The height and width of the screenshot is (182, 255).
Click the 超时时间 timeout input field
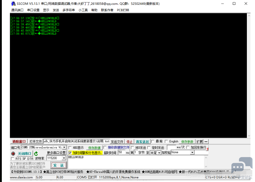pos(121,153)
